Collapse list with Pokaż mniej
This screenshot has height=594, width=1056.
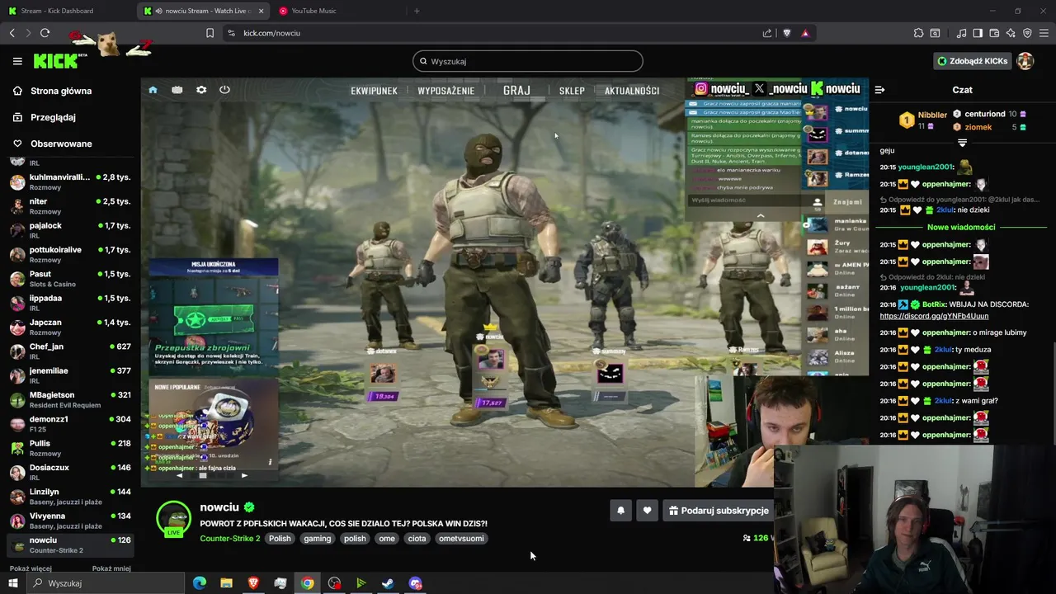(x=111, y=568)
